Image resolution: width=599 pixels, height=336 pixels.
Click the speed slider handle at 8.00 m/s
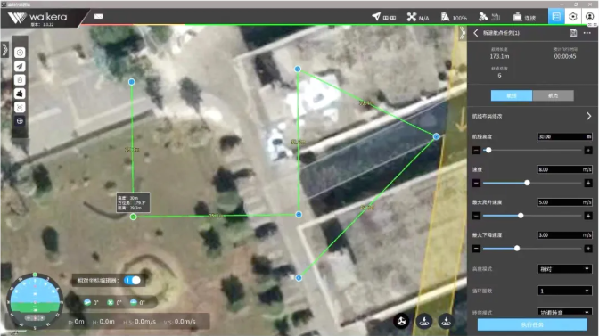coord(527,183)
